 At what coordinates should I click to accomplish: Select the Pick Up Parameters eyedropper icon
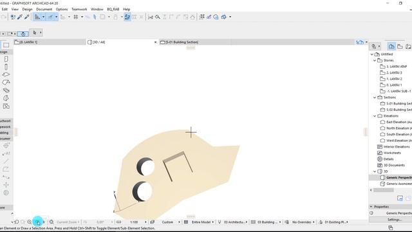tap(20, 17)
